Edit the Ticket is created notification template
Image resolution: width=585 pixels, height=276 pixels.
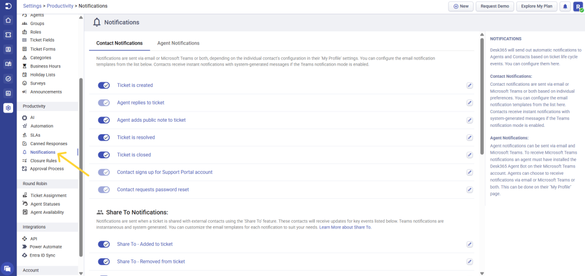pos(470,85)
